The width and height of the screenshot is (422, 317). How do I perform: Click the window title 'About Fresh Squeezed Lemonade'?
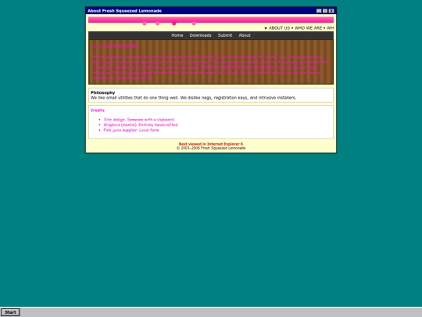click(x=124, y=11)
